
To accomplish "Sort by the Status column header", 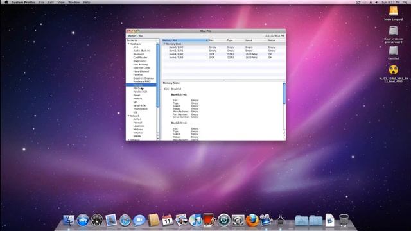I will point(276,40).
